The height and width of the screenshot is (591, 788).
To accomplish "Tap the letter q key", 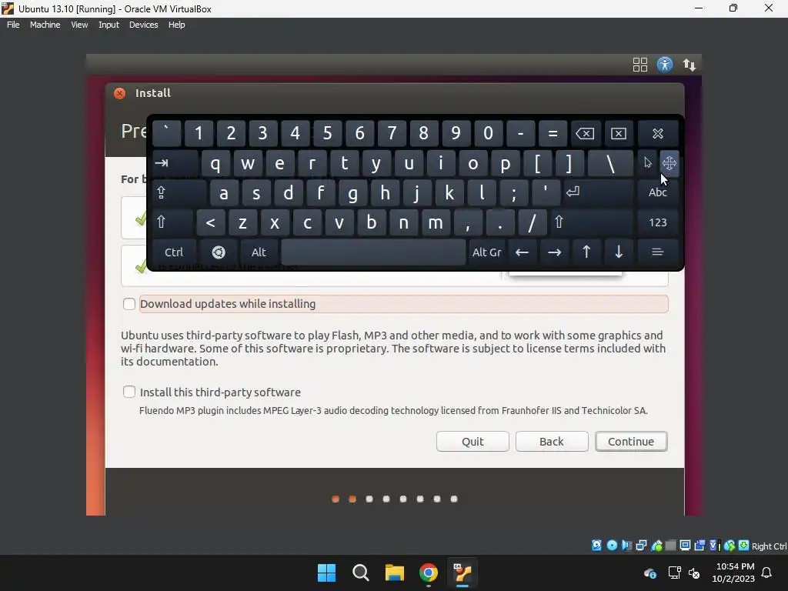I will tap(215, 163).
